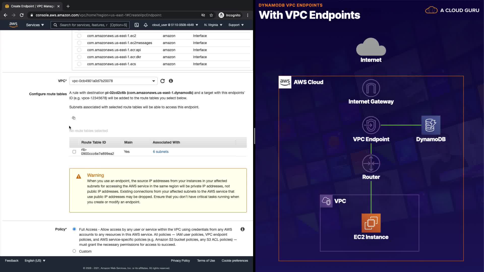Open the notifications bell

click(x=146, y=25)
